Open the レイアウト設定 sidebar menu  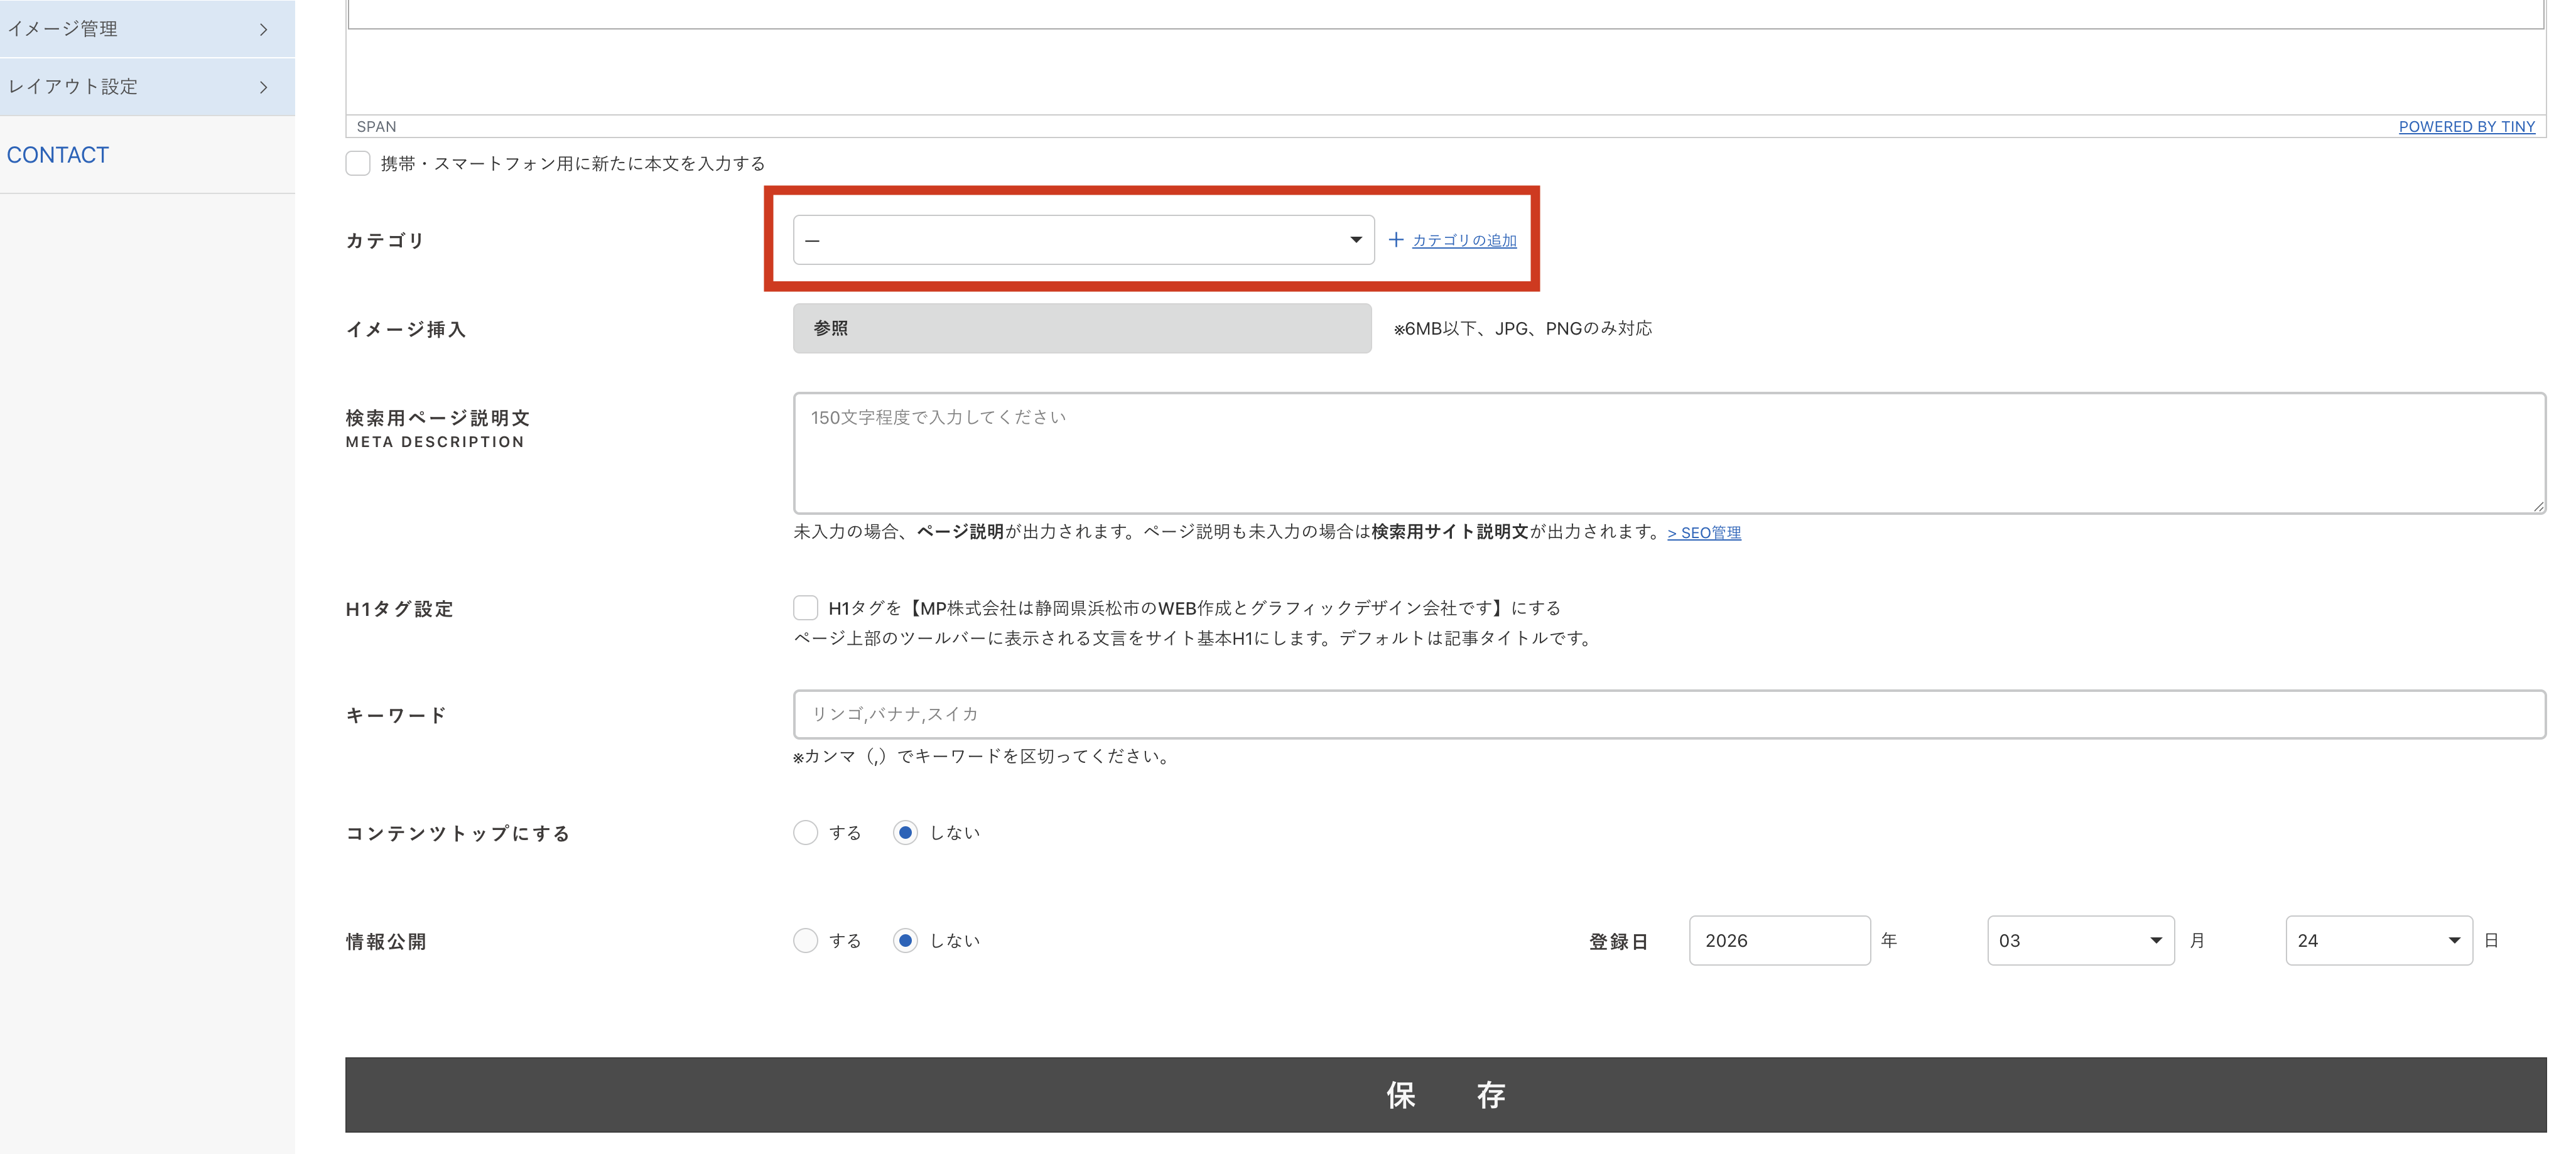point(73,87)
